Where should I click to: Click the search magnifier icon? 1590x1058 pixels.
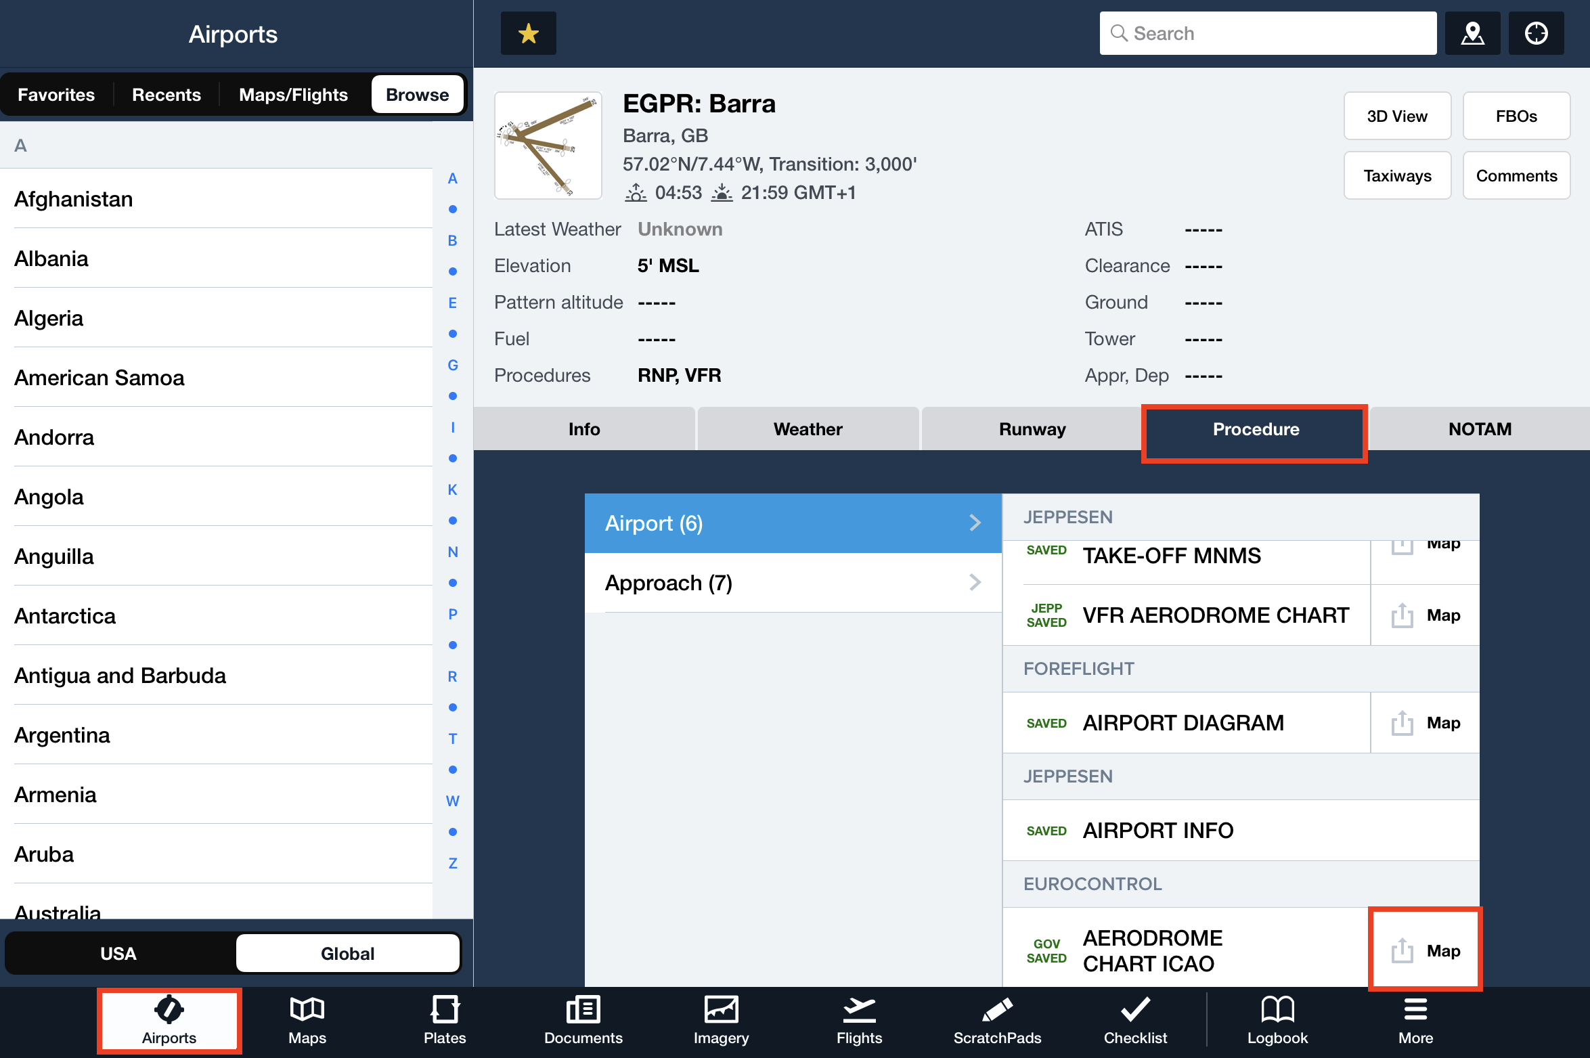pyautogui.click(x=1119, y=33)
